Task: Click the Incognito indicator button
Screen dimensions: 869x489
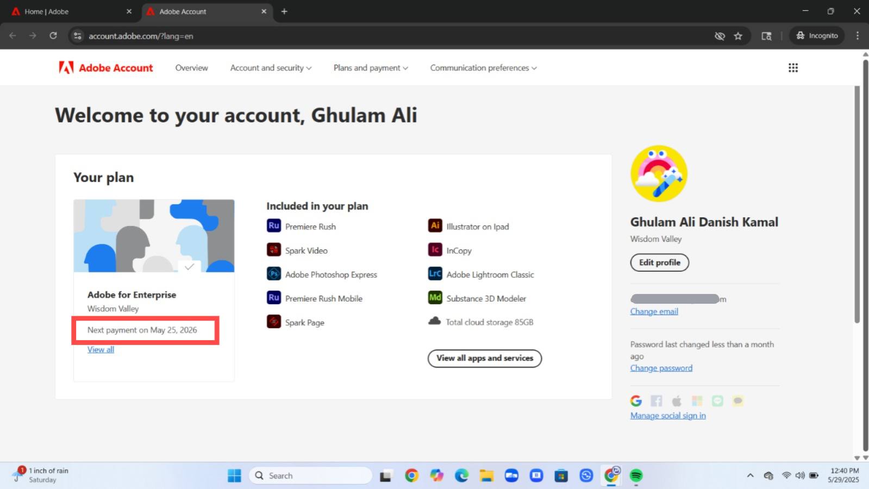Action: (817, 36)
